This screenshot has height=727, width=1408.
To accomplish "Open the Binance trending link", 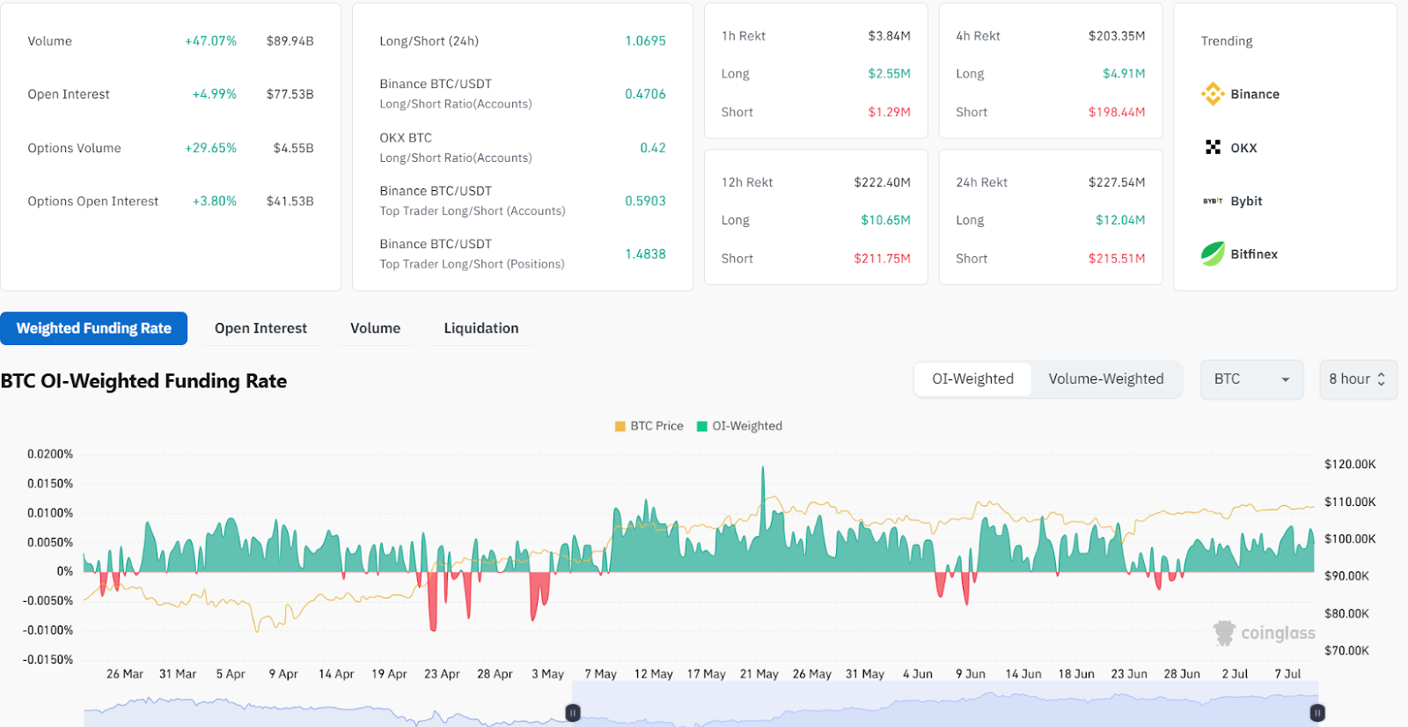I will click(x=1255, y=94).
